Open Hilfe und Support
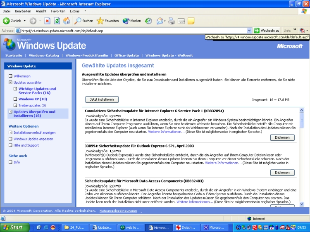This screenshot has width=310, height=232. 26,145
